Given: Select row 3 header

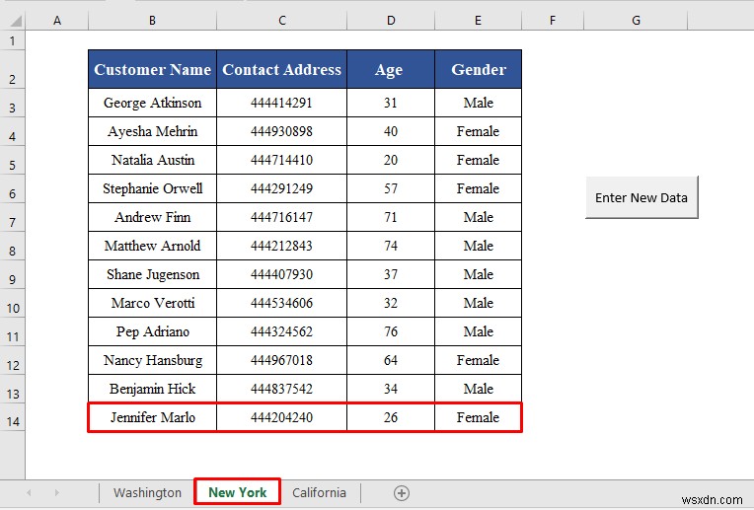Looking at the screenshot, I should tap(13, 103).
